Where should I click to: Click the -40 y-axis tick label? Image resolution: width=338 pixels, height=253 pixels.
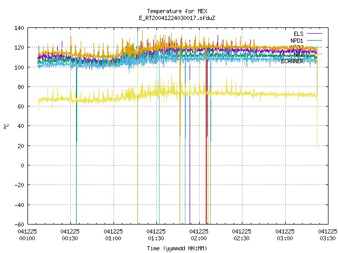pos(19,205)
